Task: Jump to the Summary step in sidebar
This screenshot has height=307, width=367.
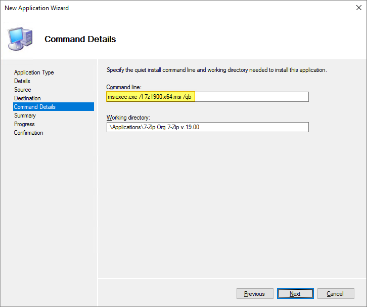Action: [25, 116]
